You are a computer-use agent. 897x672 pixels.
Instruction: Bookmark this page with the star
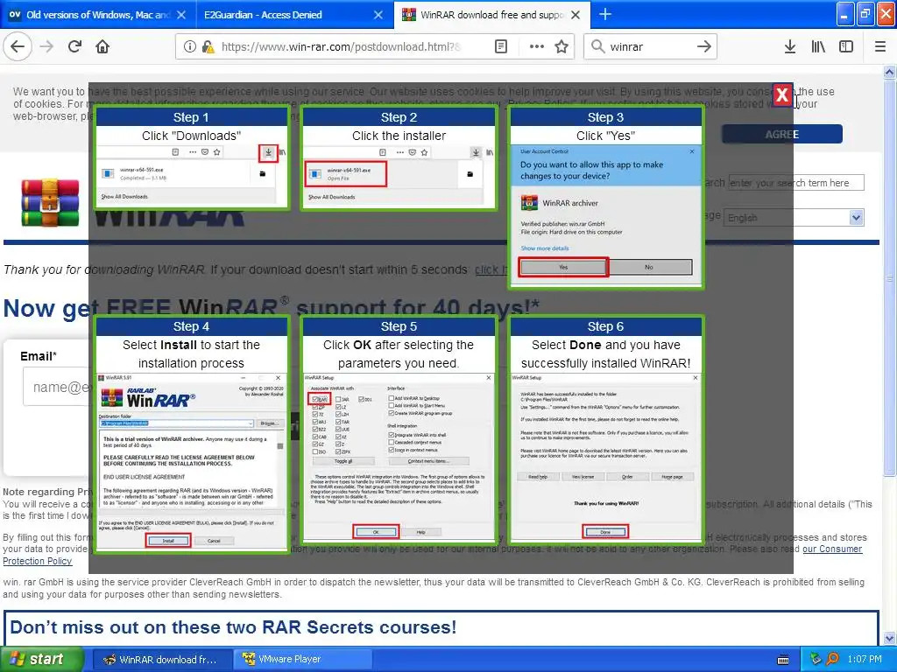click(x=562, y=46)
